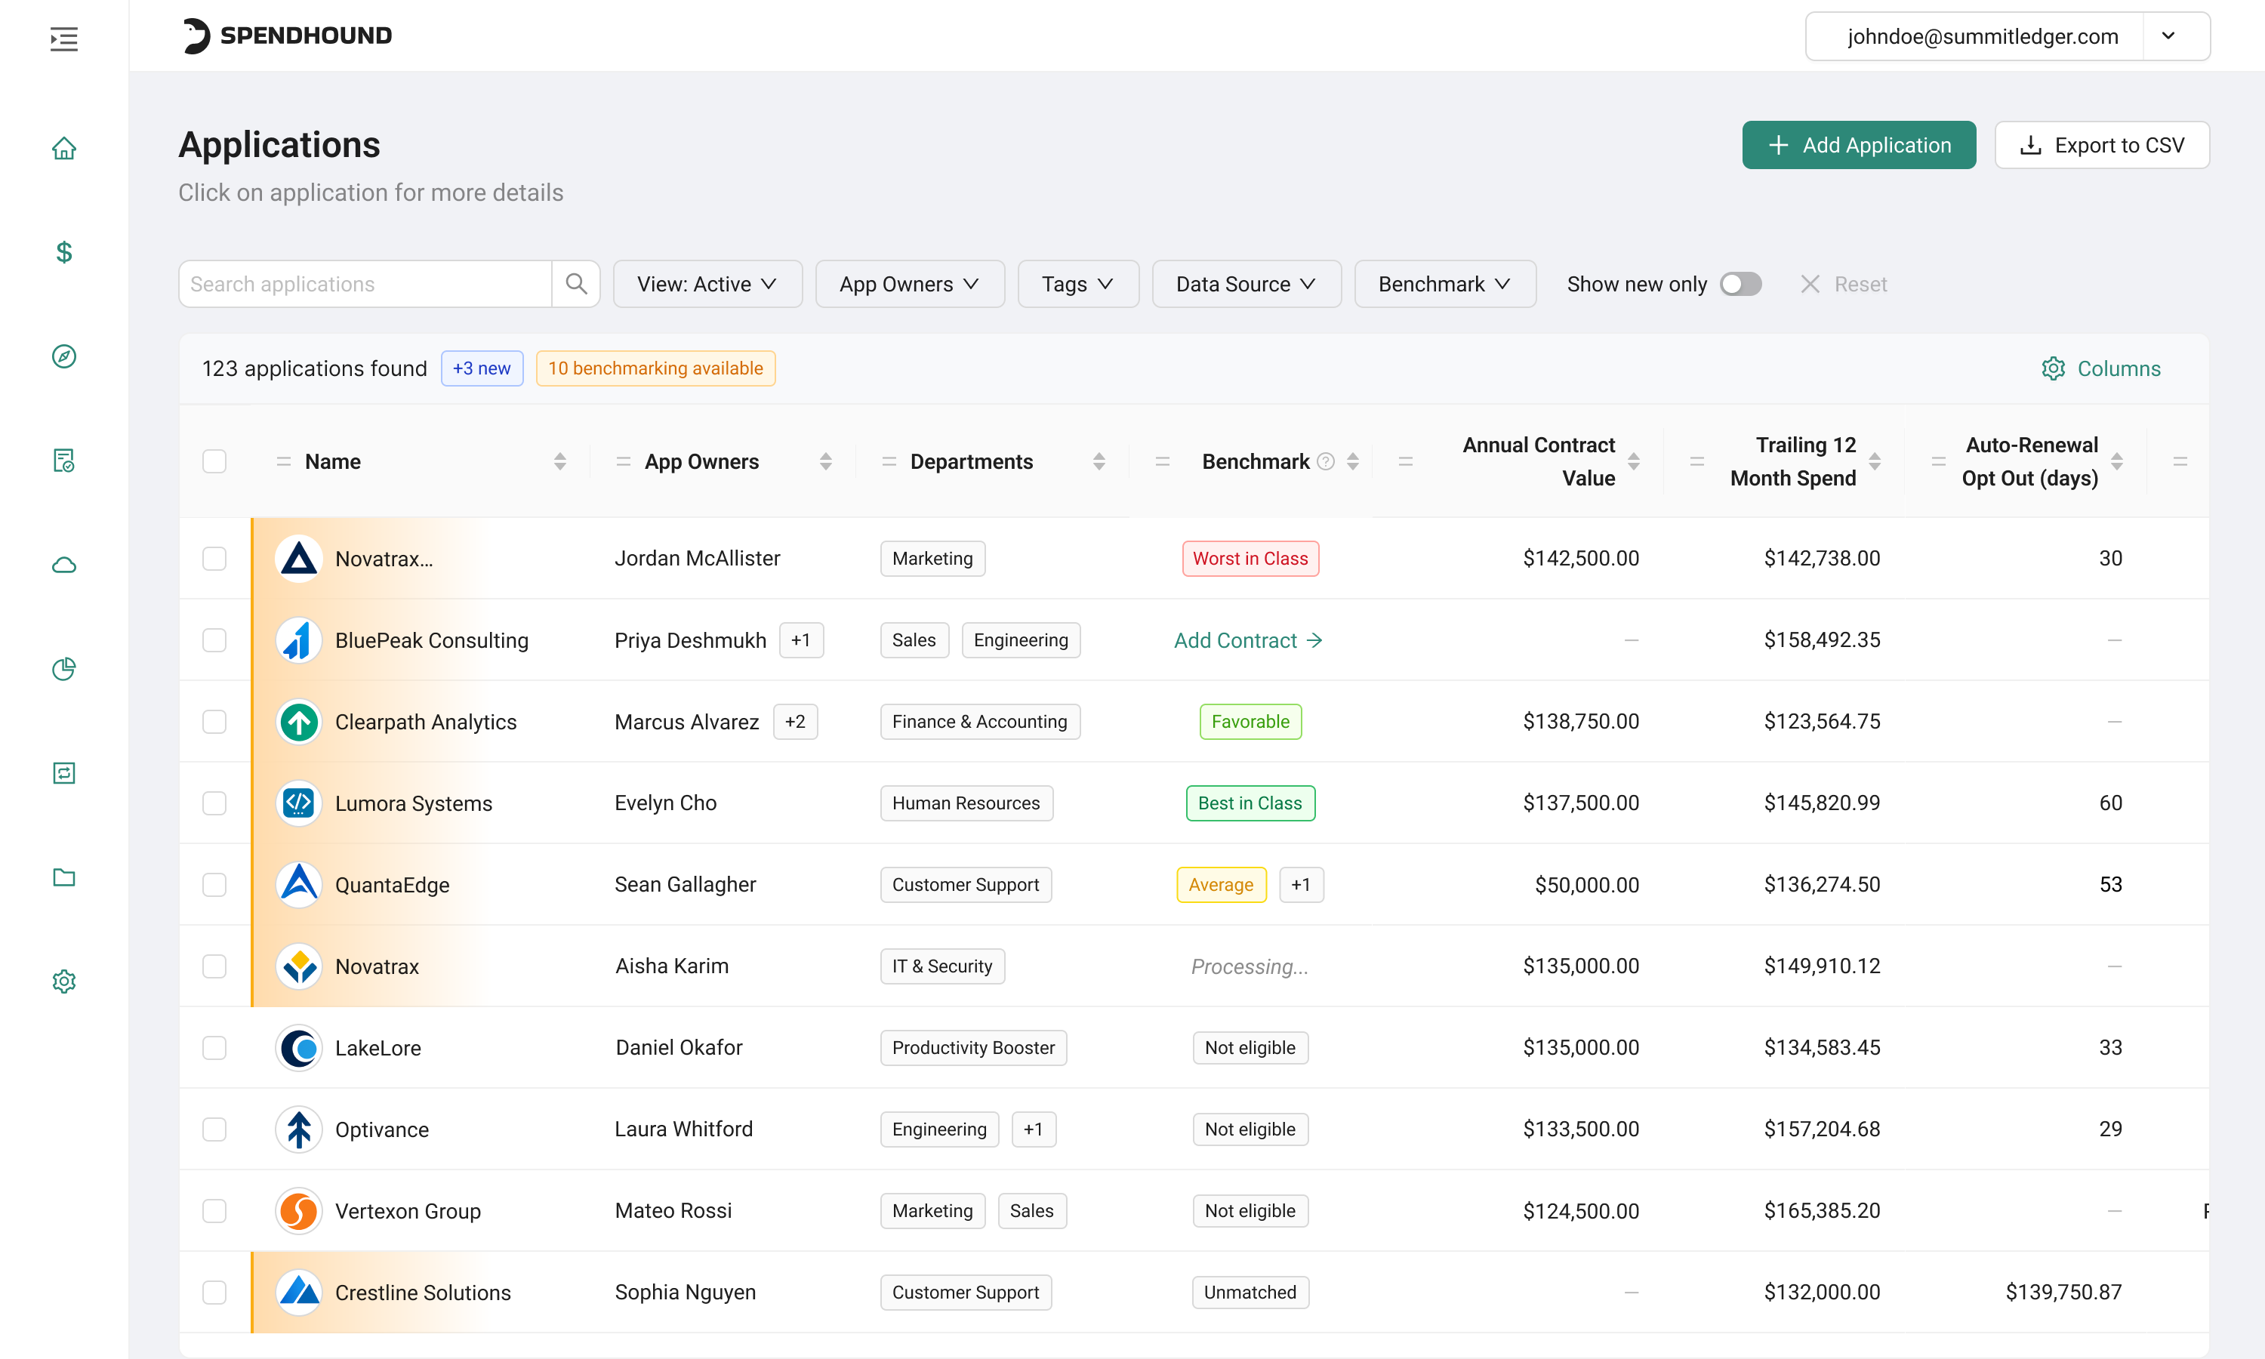Select the Crestline Solutions row checkbox
Image resolution: width=2265 pixels, height=1359 pixels.
214,1292
